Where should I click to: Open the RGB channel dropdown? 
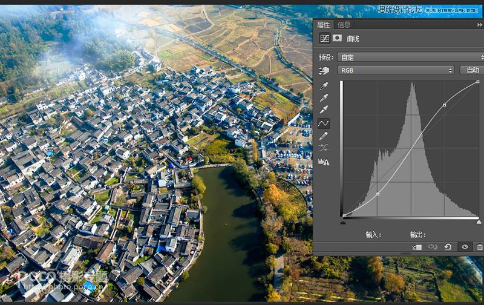coord(396,70)
